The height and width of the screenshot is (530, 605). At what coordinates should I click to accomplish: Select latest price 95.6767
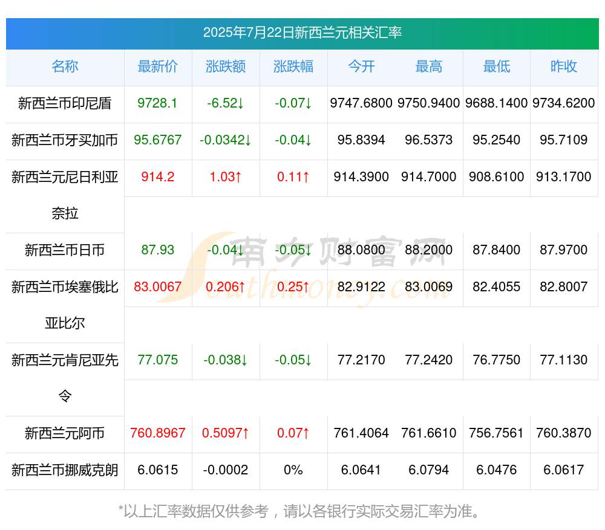pos(157,140)
